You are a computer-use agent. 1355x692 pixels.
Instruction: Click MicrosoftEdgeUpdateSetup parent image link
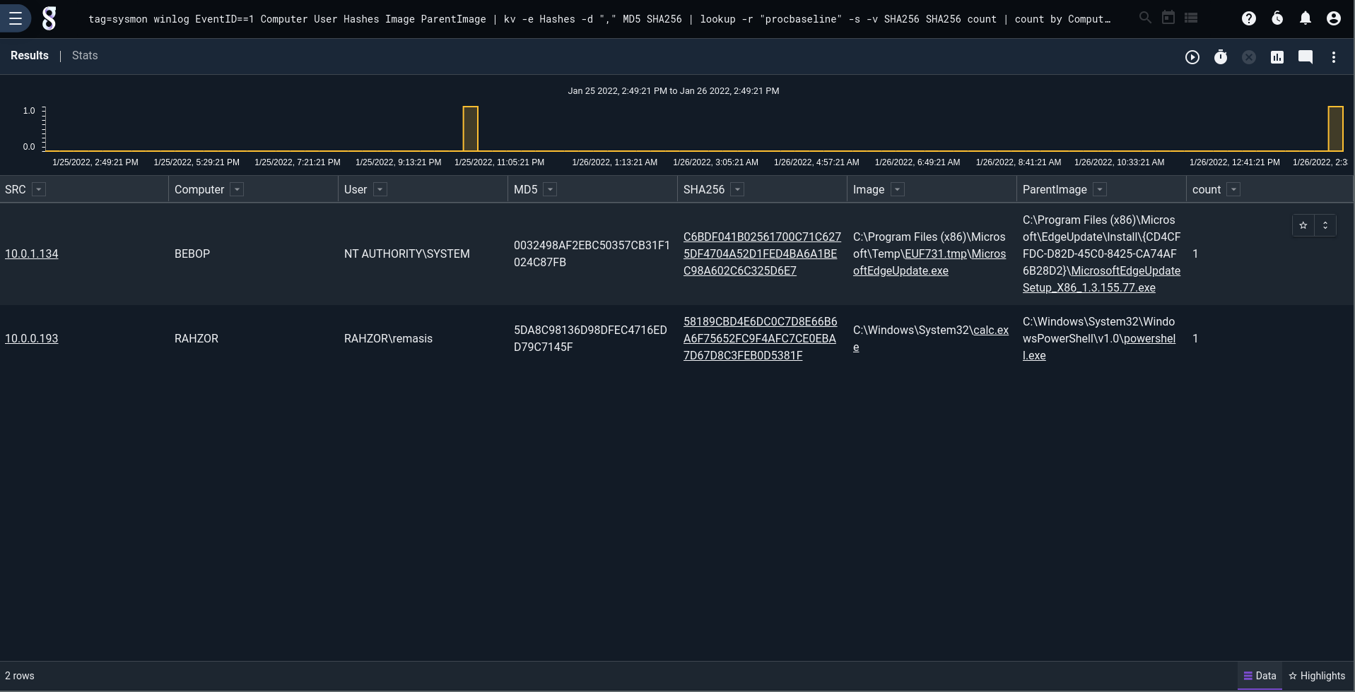click(x=1101, y=279)
